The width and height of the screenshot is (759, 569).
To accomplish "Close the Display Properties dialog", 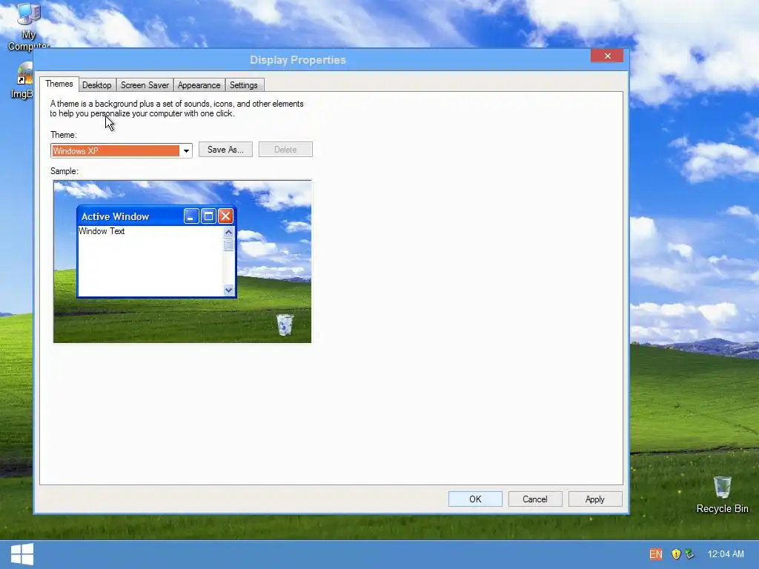I will (607, 56).
